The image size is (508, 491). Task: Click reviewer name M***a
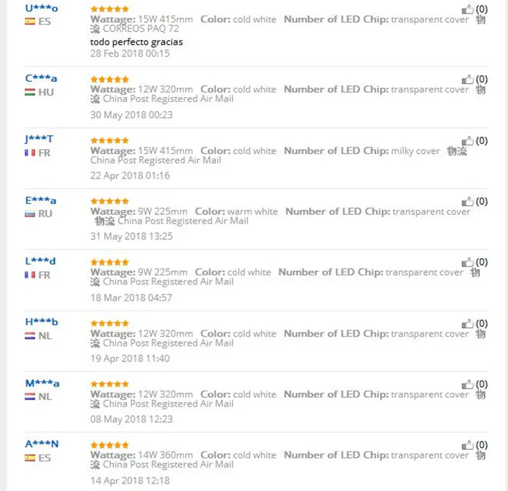pyautogui.click(x=42, y=383)
